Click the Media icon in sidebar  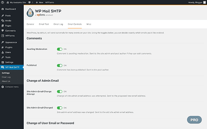pos(3,21)
